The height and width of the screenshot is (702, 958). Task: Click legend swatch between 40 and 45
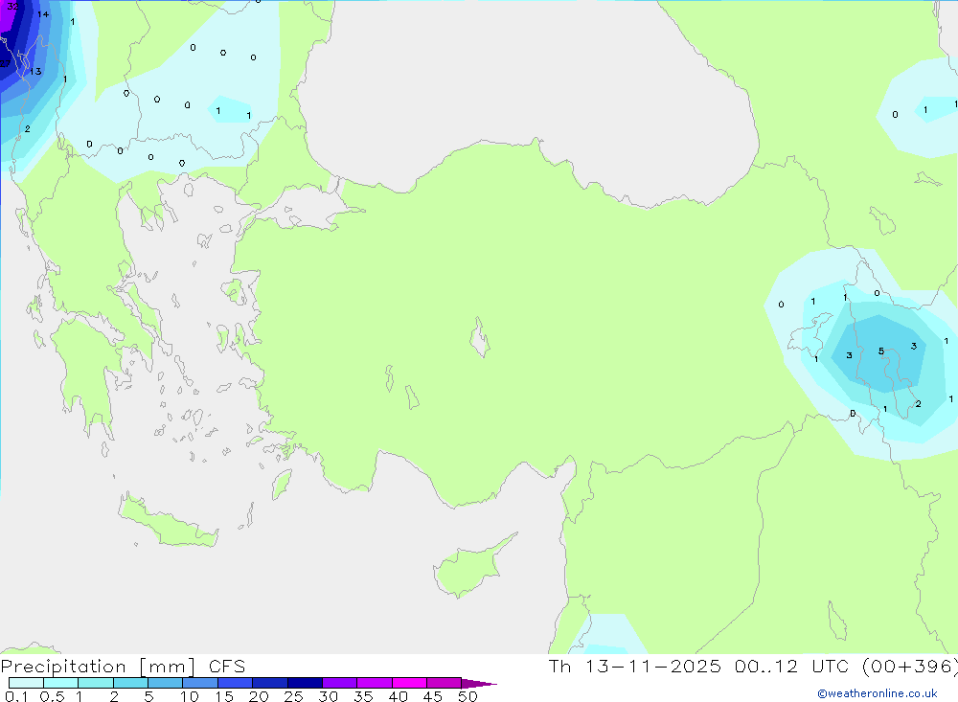tap(409, 683)
